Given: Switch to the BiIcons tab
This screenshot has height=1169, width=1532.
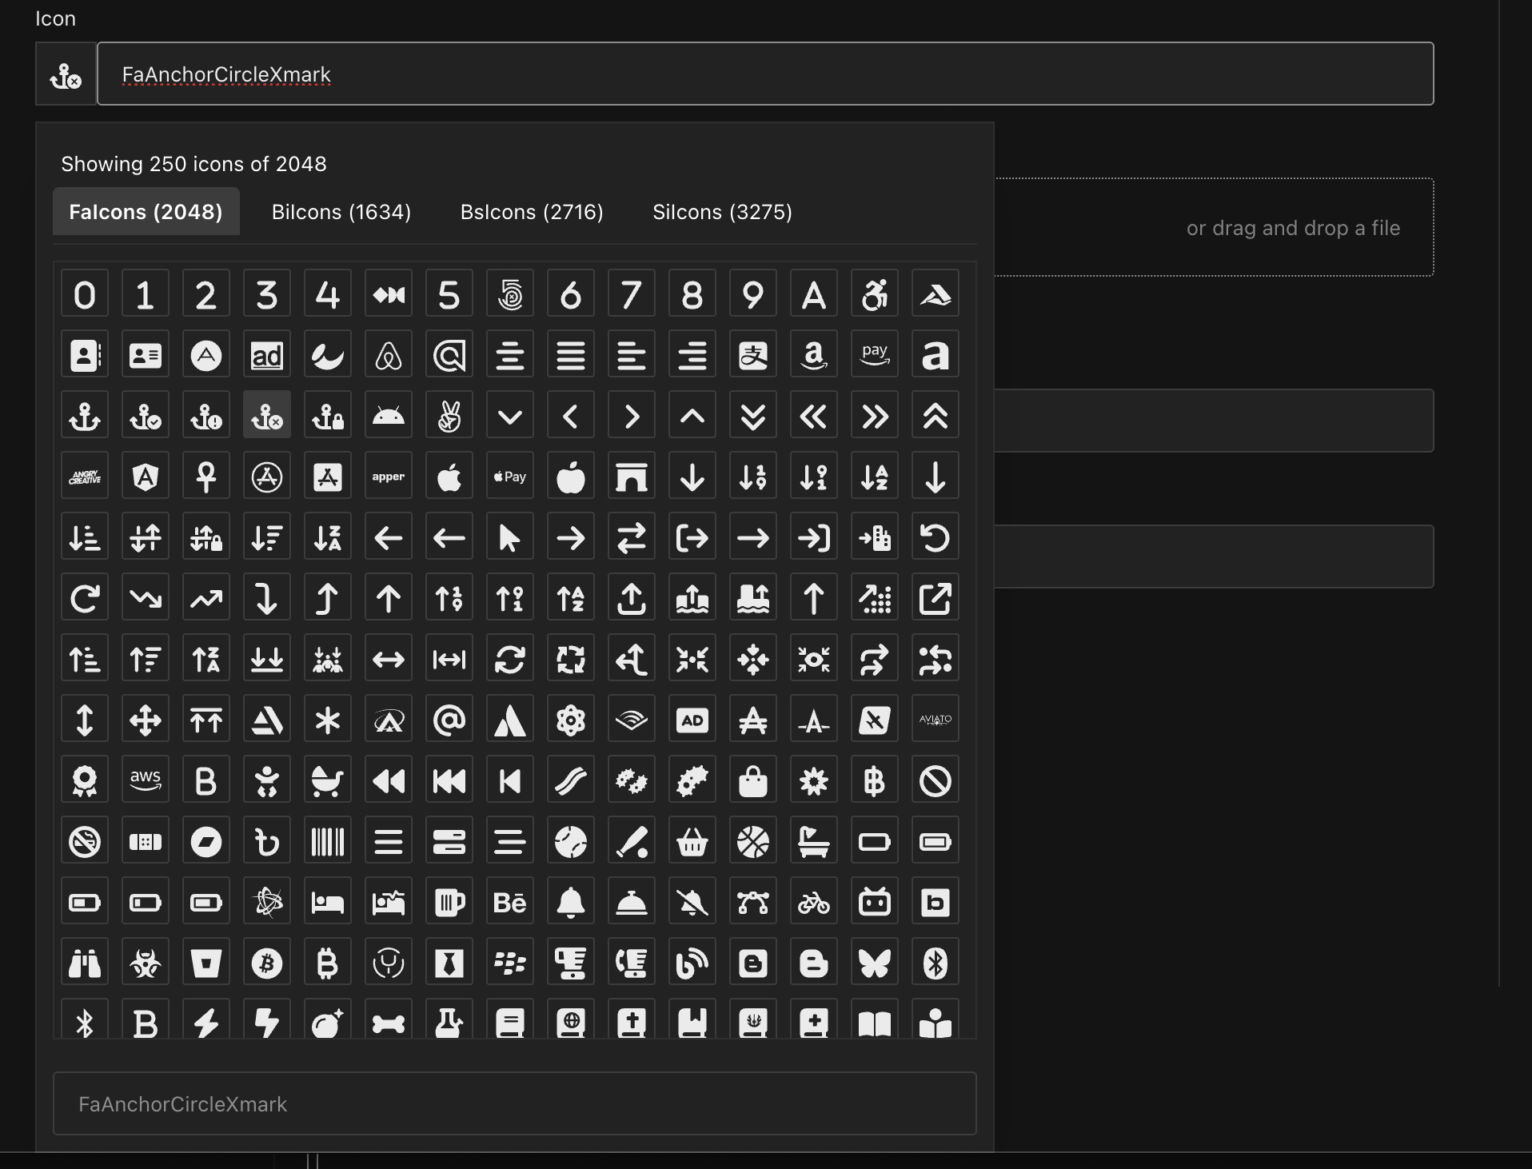Looking at the screenshot, I should coord(340,211).
